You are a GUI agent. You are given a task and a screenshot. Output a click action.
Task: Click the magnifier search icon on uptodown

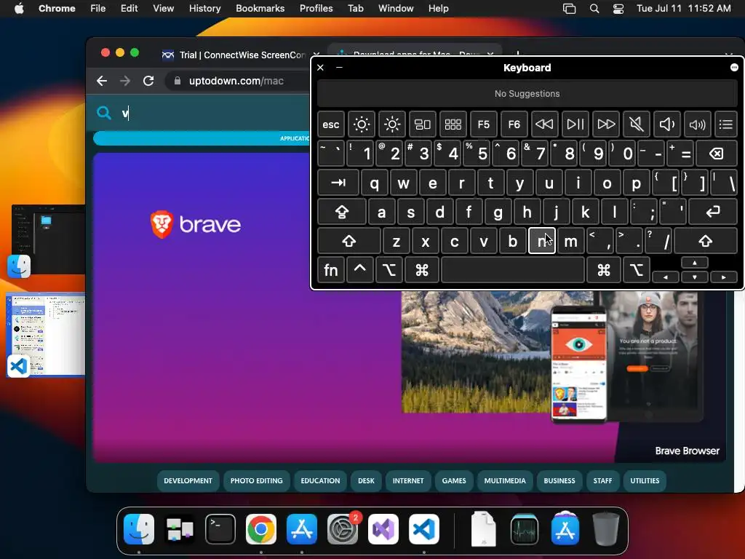point(103,113)
